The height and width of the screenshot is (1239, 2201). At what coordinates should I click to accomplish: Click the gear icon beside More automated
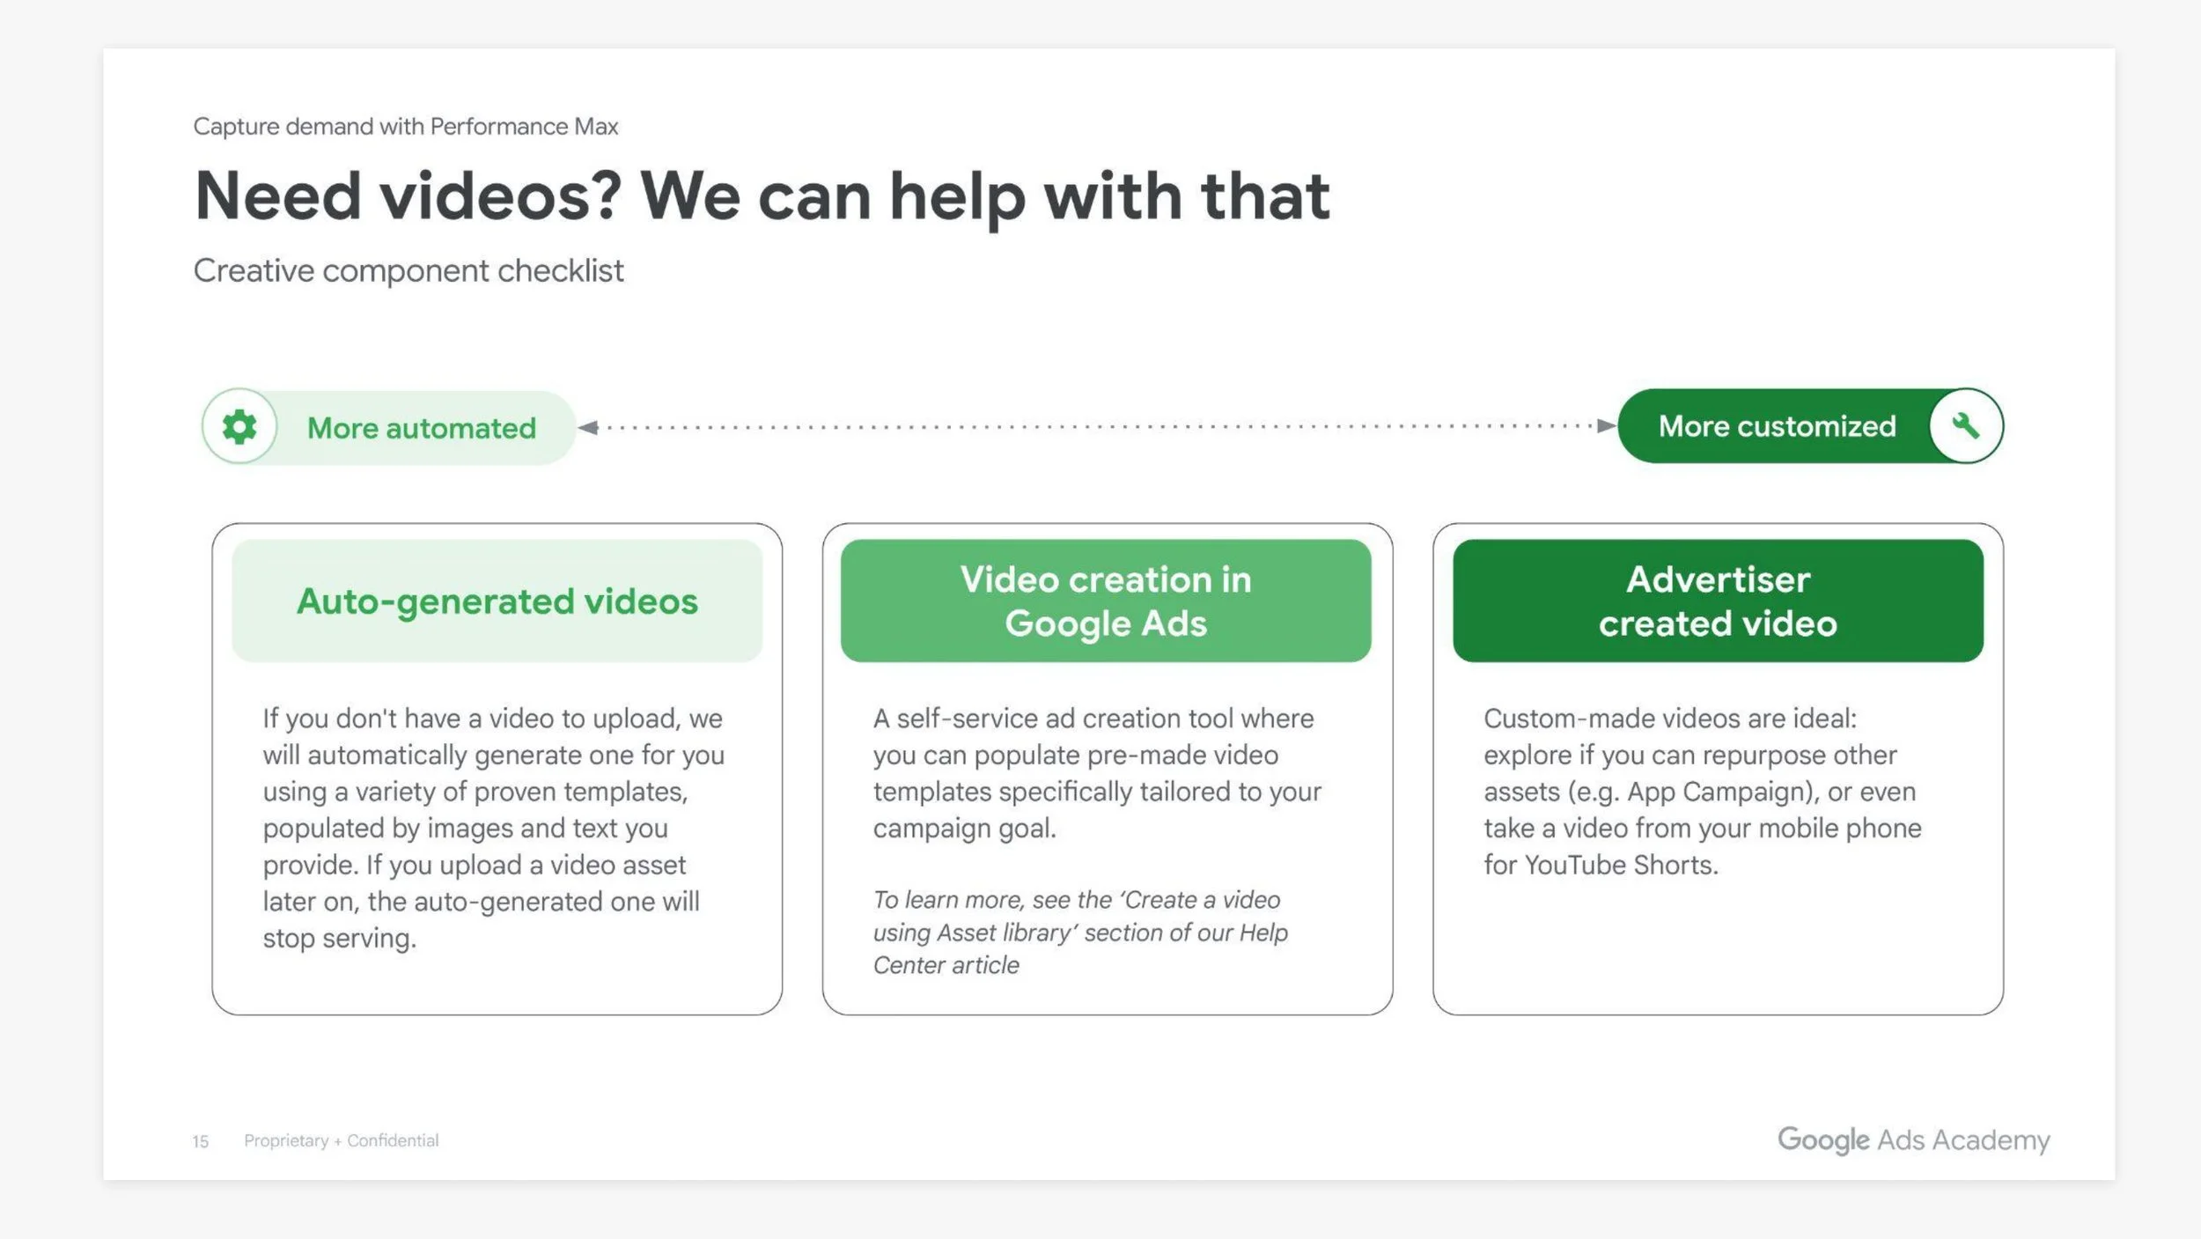[239, 427]
